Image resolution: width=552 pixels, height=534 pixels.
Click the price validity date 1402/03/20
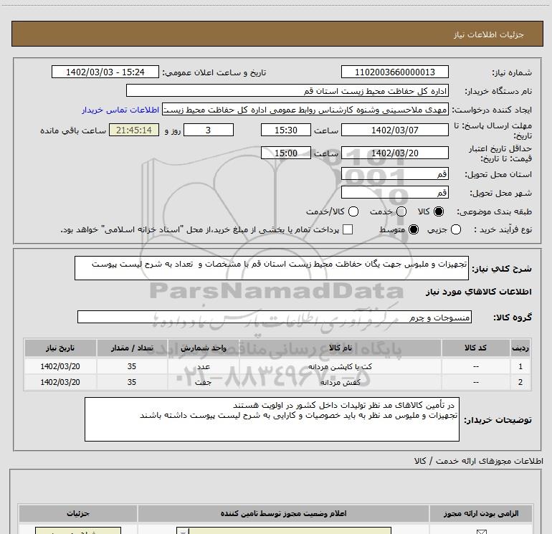tap(394, 153)
